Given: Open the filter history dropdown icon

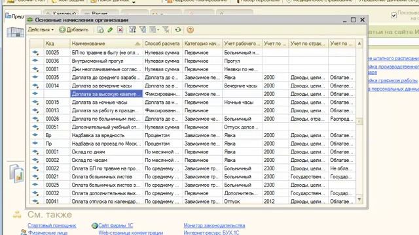Looking at the screenshot, I should pyautogui.click(x=155, y=30).
